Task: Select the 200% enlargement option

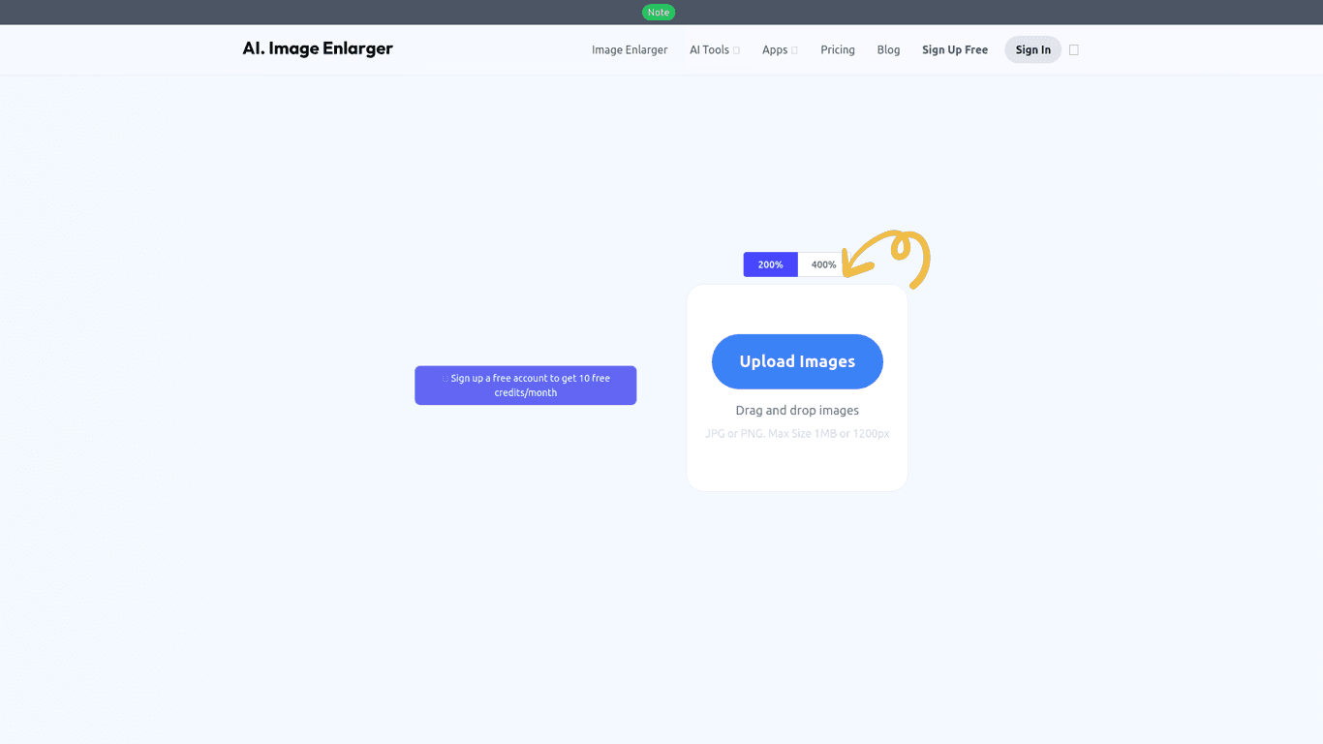Action: [x=770, y=264]
